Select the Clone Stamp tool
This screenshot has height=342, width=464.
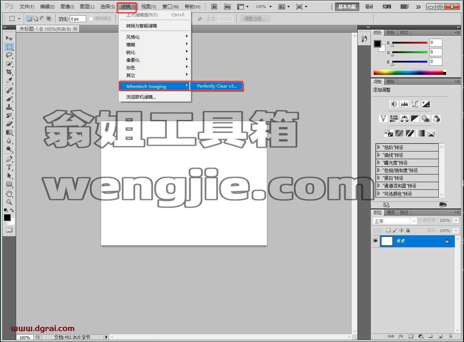pos(9,107)
